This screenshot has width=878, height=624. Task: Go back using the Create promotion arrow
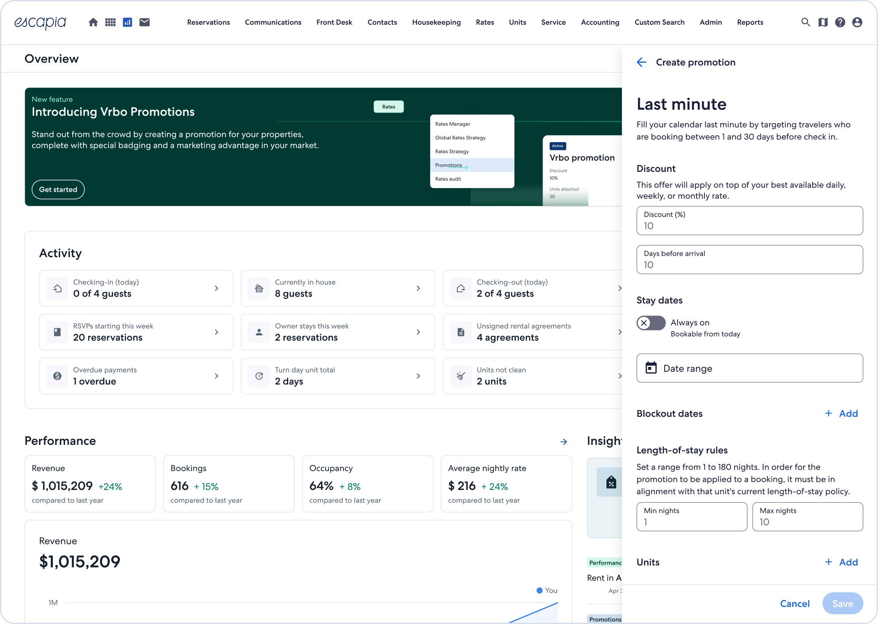pyautogui.click(x=641, y=62)
